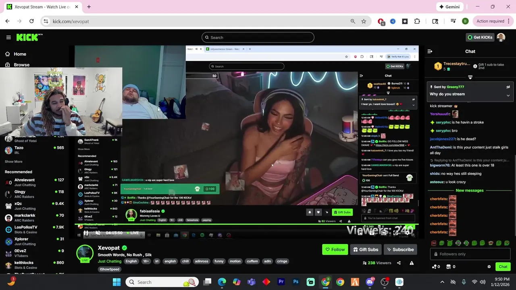
Task: Open the KICKs shop icon in chat
Action: 451,267
